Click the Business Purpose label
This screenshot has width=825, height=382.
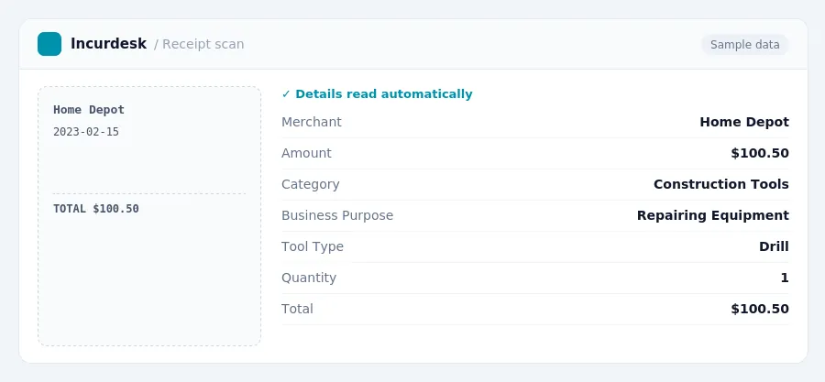tap(337, 215)
